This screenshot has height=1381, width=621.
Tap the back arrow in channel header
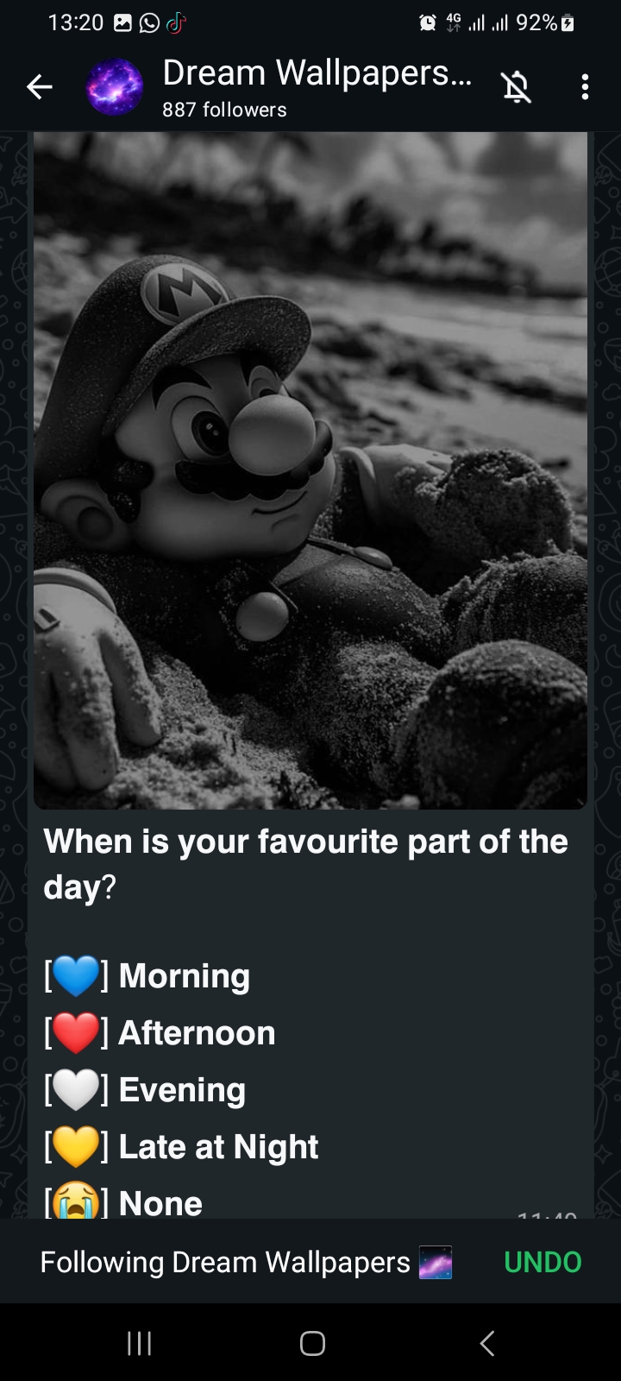[x=40, y=86]
